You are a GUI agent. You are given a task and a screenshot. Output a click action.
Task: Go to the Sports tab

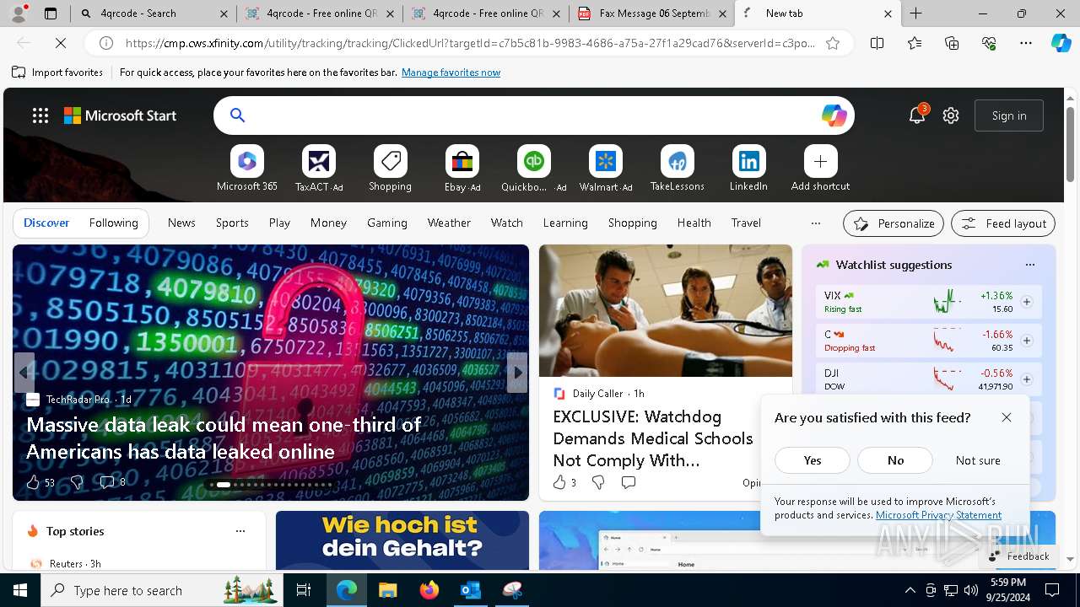232,223
